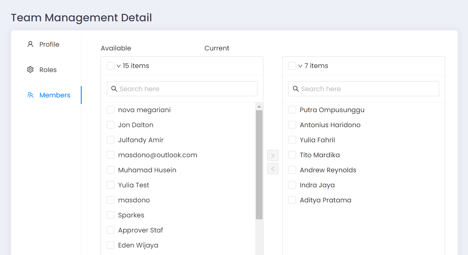The height and width of the screenshot is (255, 468).
Task: Click the name 'Tito Mardika'
Action: (x=320, y=155)
